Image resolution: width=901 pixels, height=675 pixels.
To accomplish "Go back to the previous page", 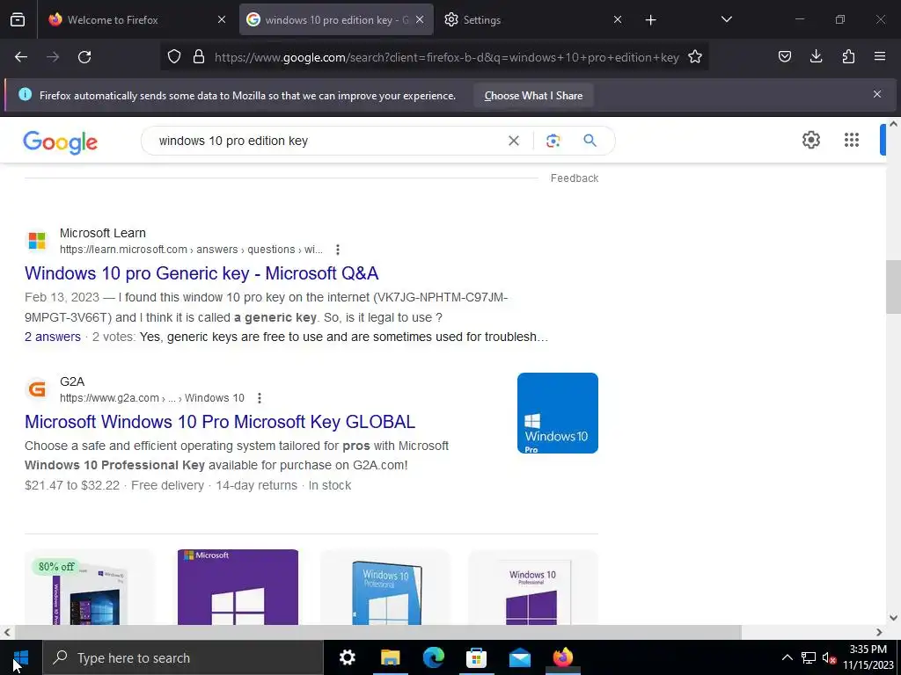I will coord(21,57).
